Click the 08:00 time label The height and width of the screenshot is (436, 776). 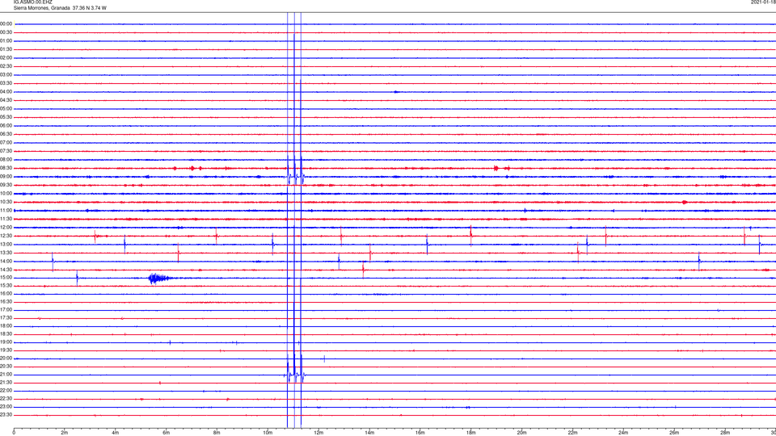click(6, 159)
